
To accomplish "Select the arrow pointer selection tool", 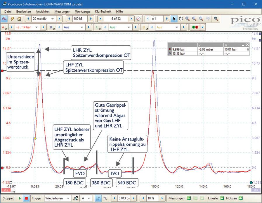I will tap(174, 19).
